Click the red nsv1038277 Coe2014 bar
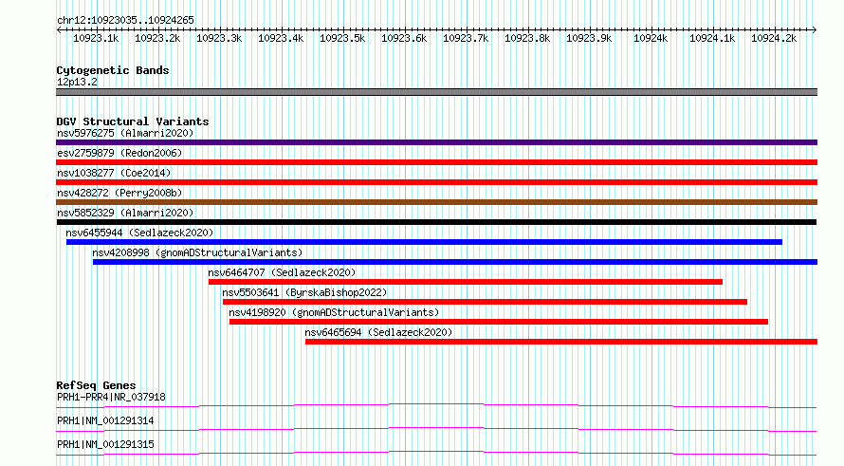844x466 pixels. pos(436,182)
